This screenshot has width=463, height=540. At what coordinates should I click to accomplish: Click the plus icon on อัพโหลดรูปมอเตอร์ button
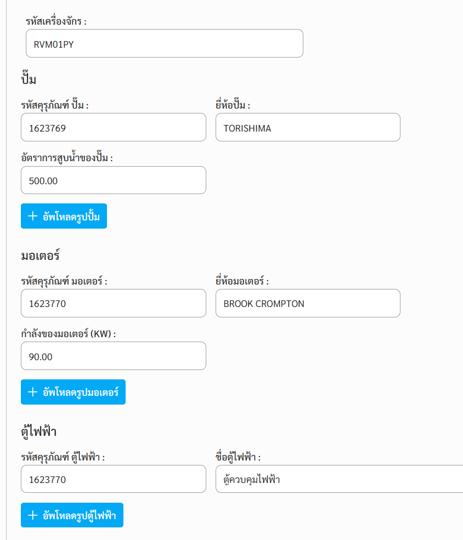tap(33, 392)
